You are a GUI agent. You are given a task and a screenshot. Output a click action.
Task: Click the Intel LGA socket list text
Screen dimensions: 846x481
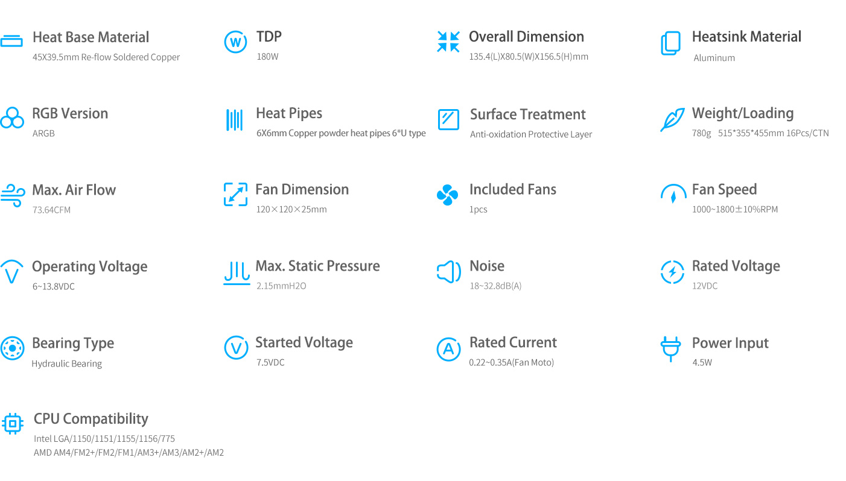(104, 439)
